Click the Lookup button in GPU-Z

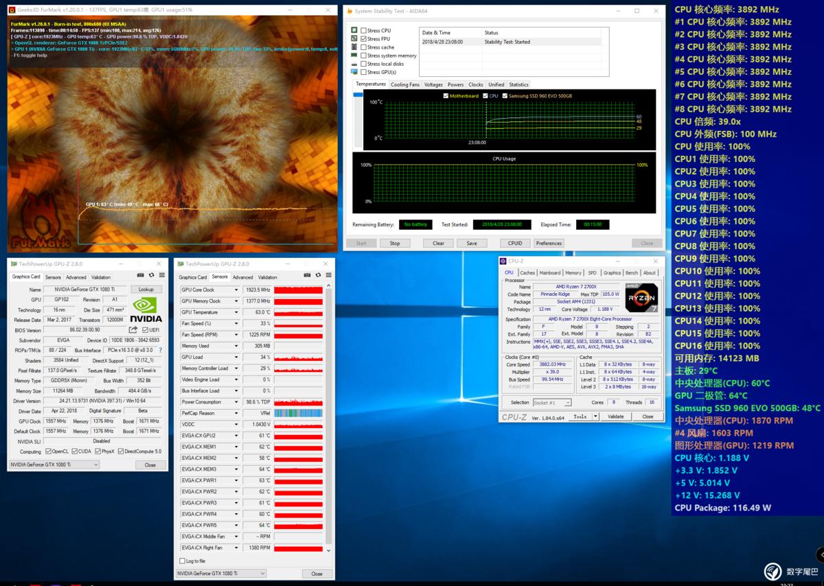coord(146,290)
